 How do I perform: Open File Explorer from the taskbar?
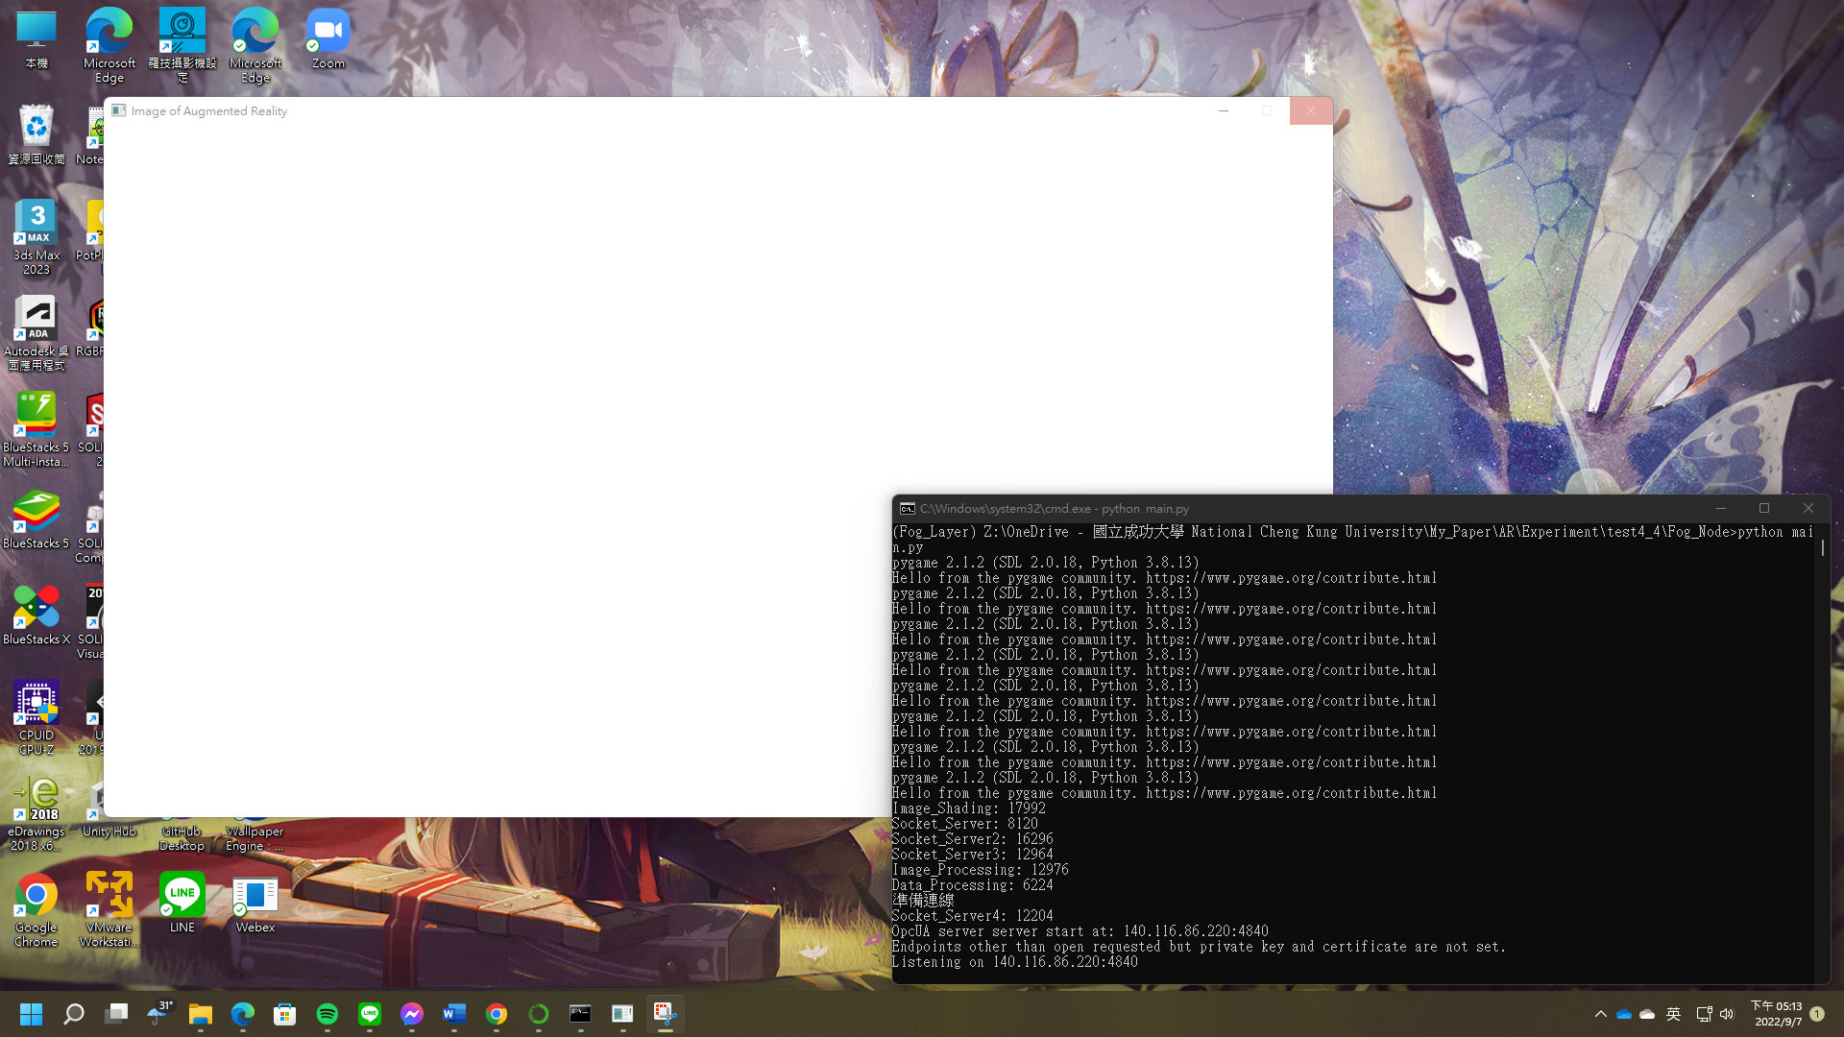pos(201,1014)
